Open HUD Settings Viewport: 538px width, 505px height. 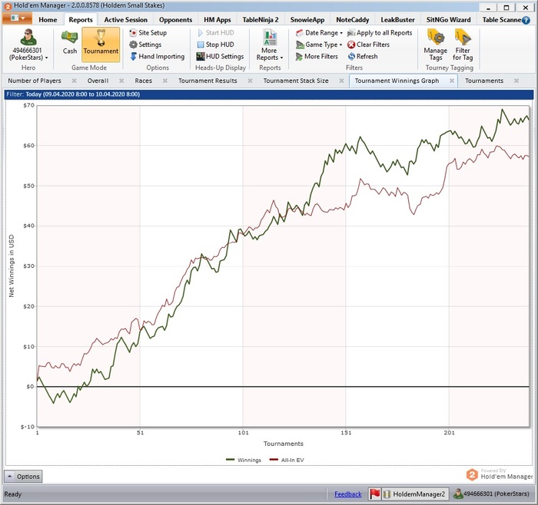[x=220, y=57]
